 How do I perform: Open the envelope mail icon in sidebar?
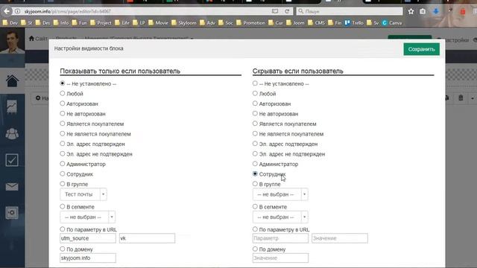point(12,187)
